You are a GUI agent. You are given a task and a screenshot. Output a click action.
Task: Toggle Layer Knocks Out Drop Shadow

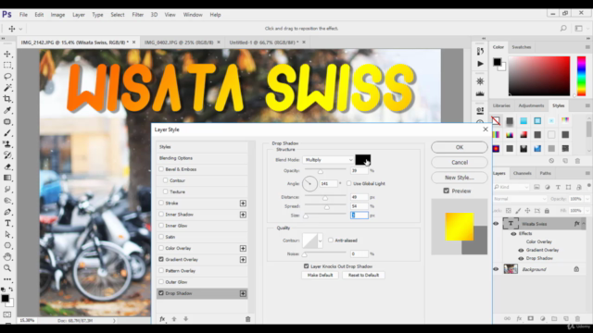point(307,266)
